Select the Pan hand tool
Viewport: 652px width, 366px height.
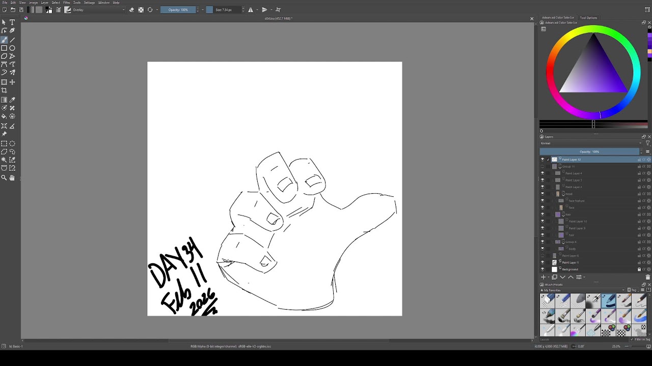12,177
